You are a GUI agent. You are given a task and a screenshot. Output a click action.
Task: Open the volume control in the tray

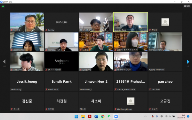(x=170, y=116)
